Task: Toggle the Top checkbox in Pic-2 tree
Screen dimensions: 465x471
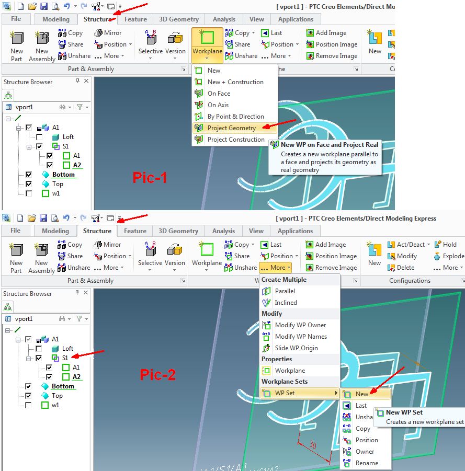Action: point(28,396)
